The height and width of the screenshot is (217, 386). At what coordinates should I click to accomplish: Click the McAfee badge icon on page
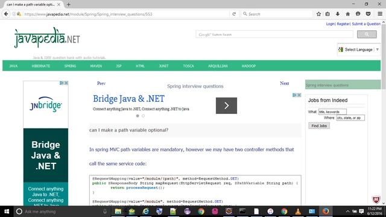click(x=376, y=200)
